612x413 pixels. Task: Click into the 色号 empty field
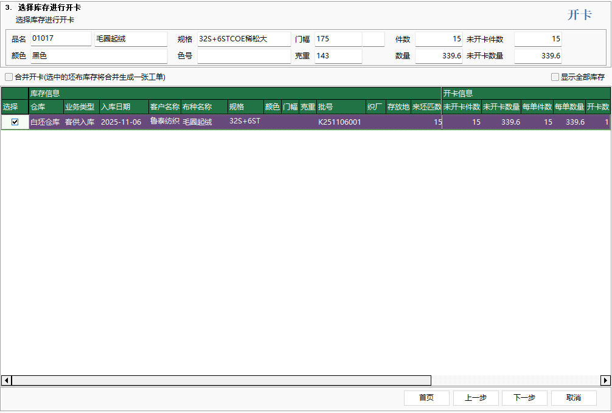243,56
